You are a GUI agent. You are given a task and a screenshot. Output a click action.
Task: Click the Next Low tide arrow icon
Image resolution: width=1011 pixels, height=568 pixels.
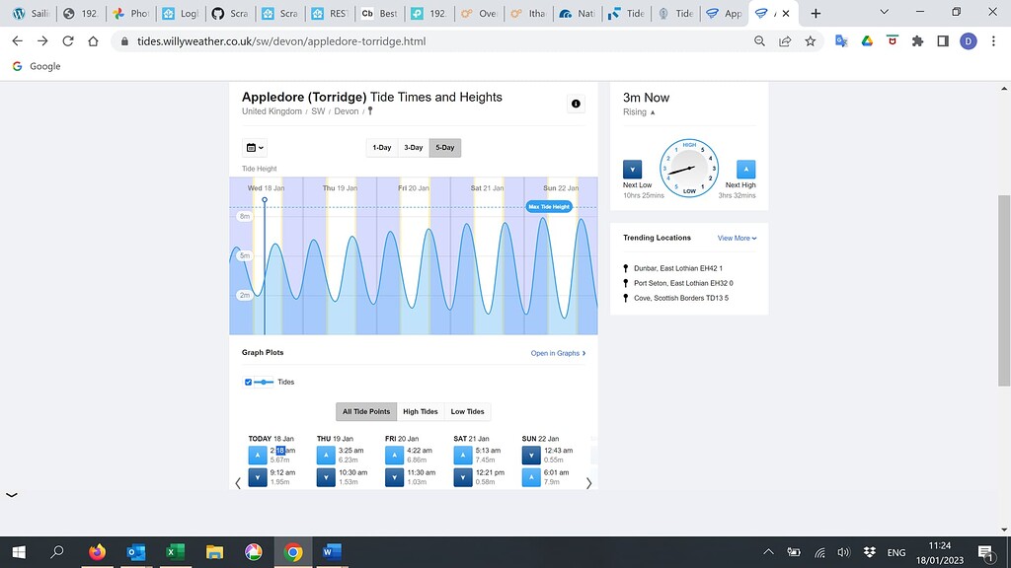(632, 170)
